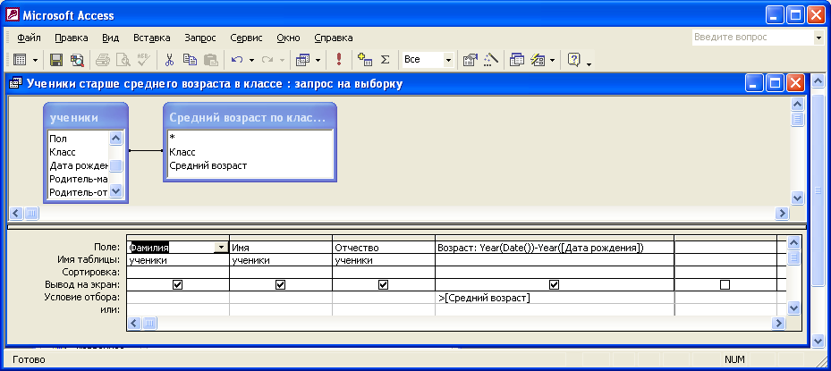Open the Окно menu
The height and width of the screenshot is (371, 831).
pyautogui.click(x=288, y=38)
